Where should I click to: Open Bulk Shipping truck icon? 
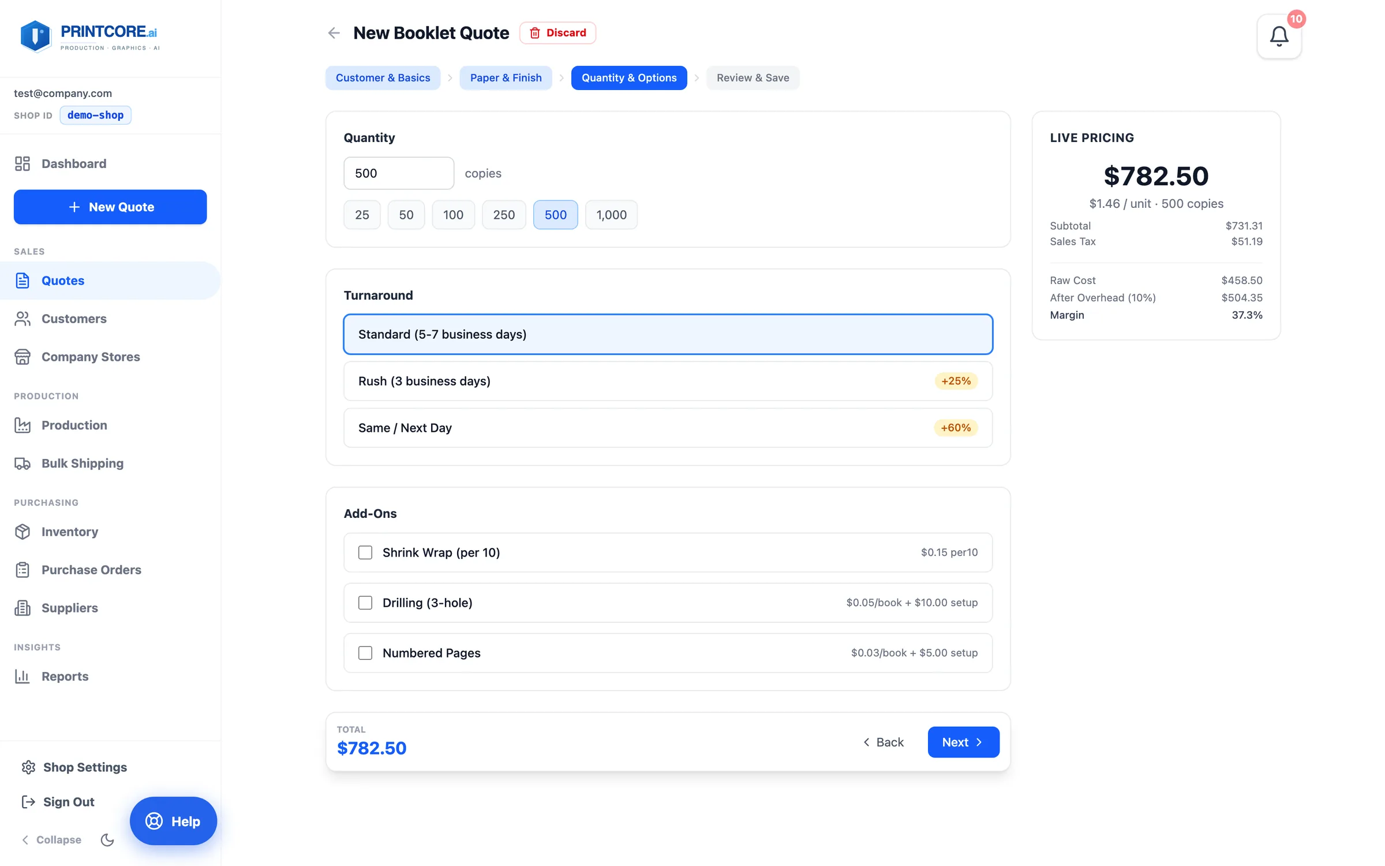point(23,463)
